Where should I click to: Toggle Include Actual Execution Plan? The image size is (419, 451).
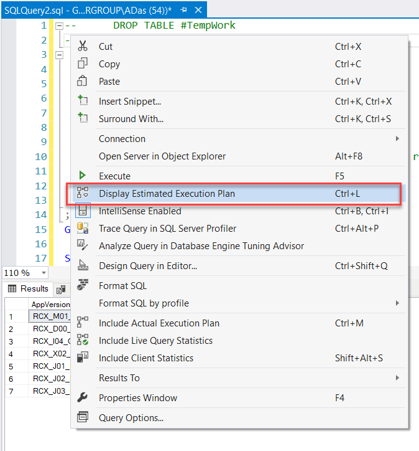[x=239, y=323]
